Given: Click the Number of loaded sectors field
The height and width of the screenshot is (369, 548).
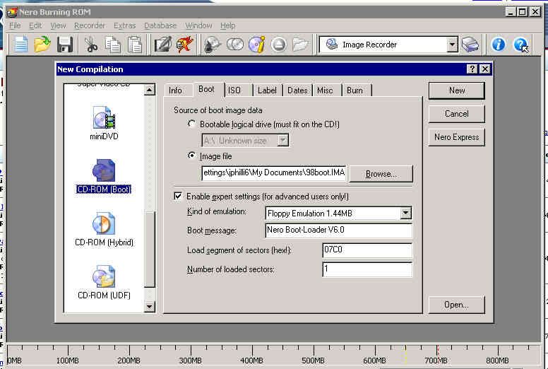Looking at the screenshot, I should pyautogui.click(x=367, y=269).
